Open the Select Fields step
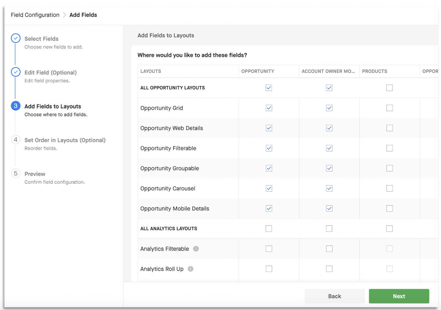Image resolution: width=441 pixels, height=310 pixels. point(42,39)
